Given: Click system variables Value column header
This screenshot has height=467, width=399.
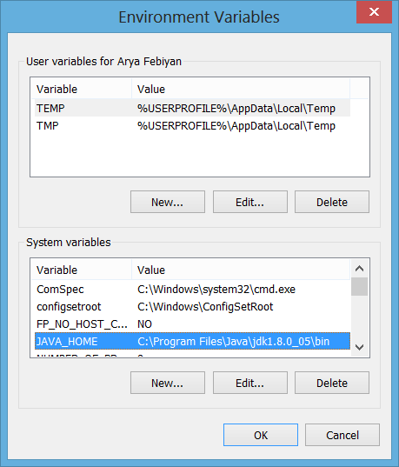Looking at the screenshot, I should pyautogui.click(x=241, y=270).
